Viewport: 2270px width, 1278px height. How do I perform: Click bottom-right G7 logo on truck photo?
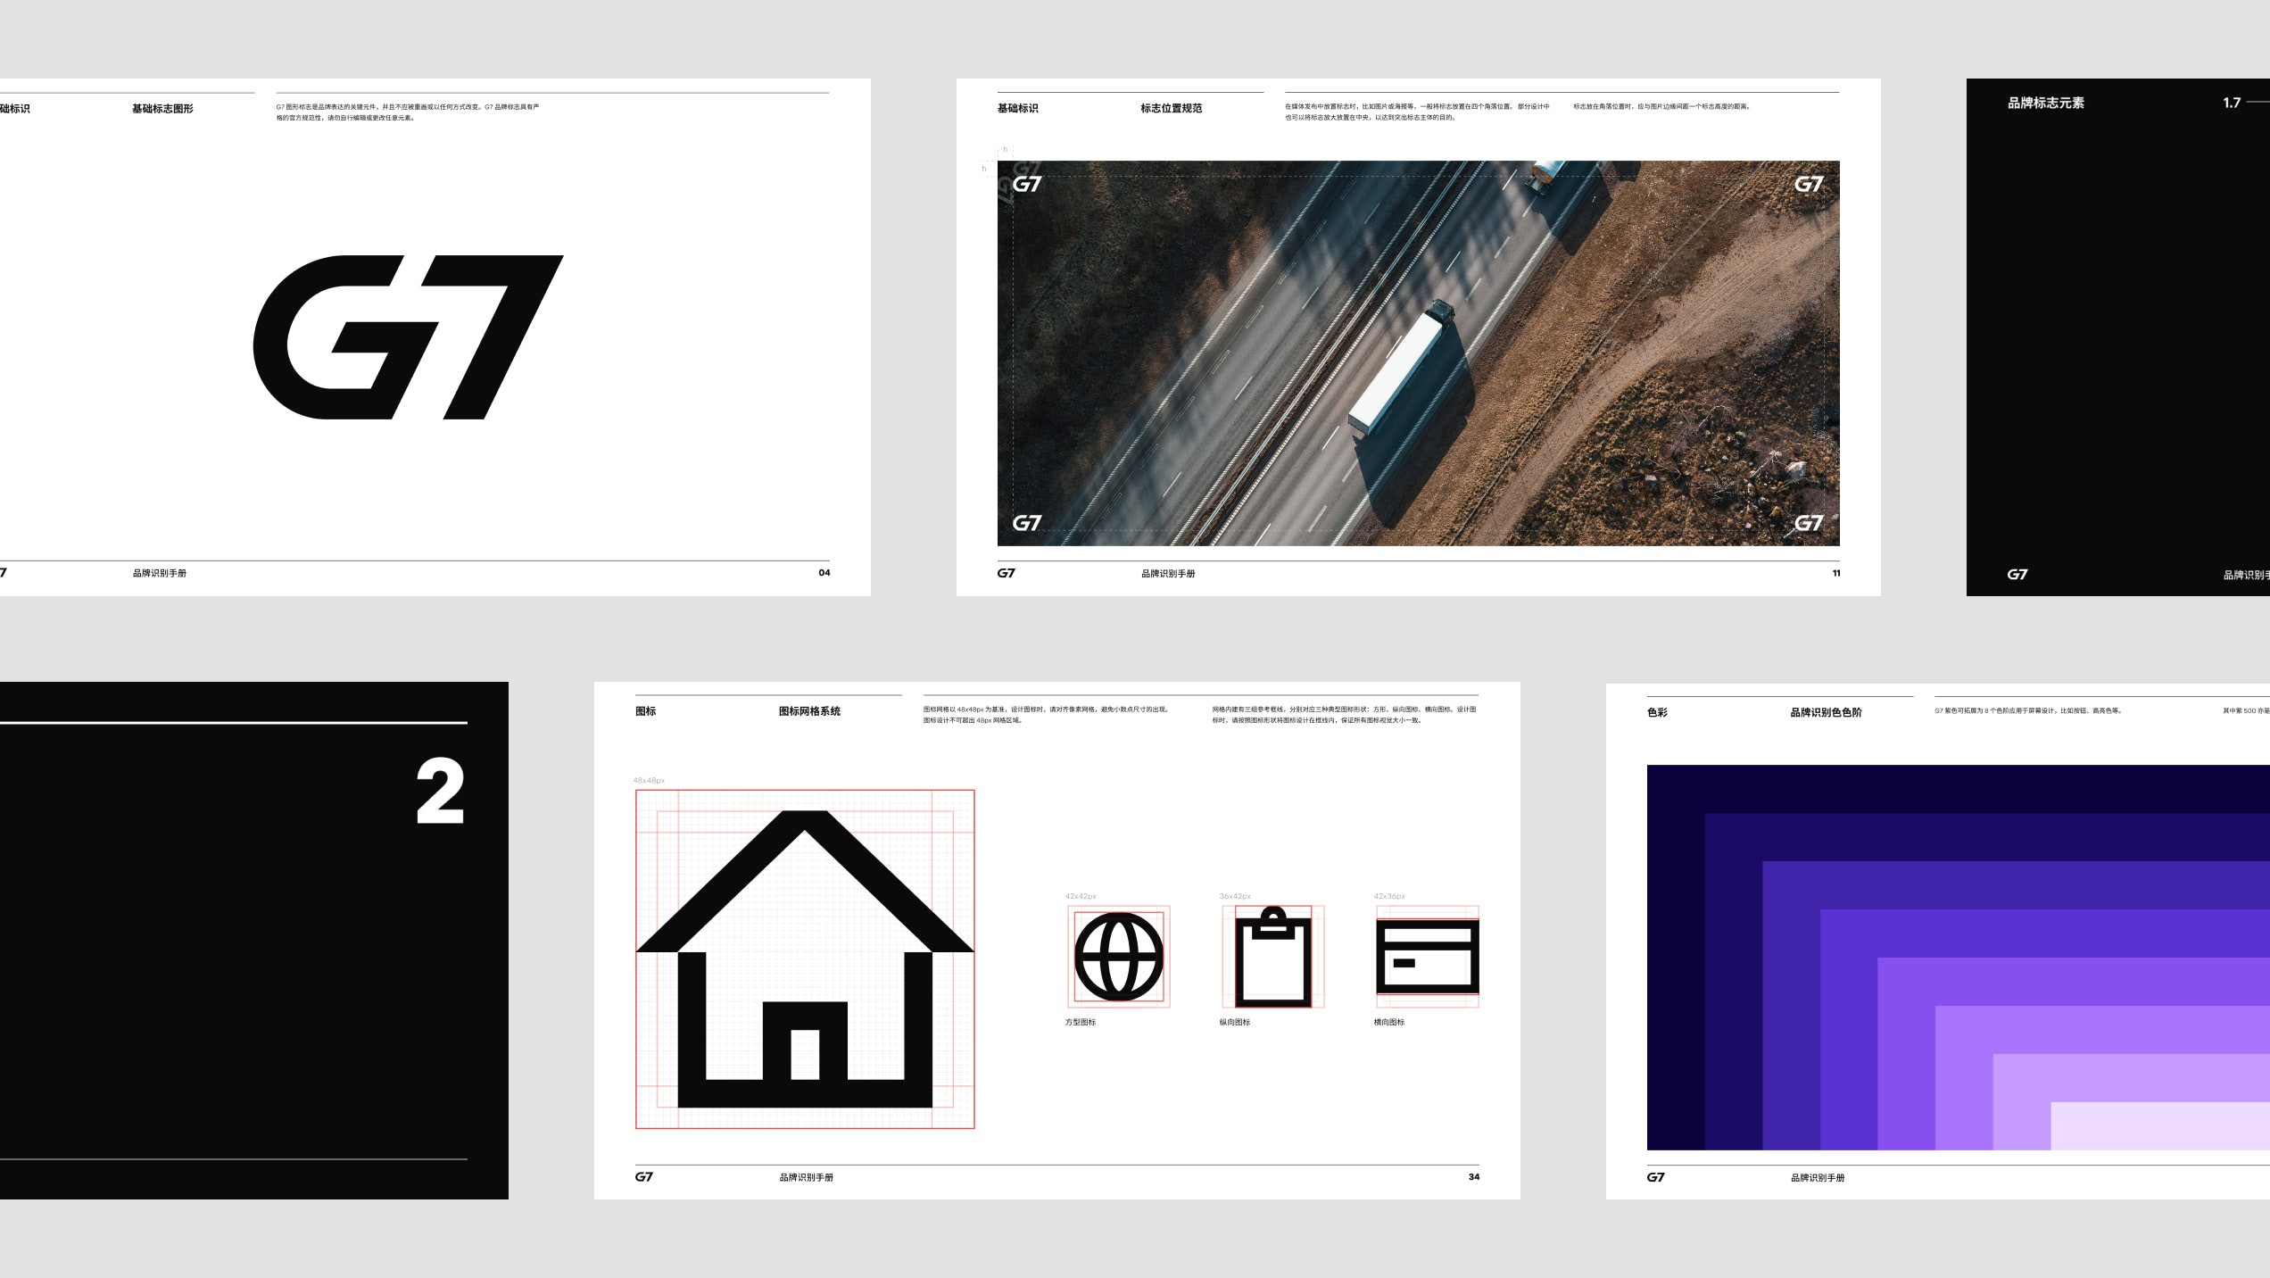[1808, 523]
